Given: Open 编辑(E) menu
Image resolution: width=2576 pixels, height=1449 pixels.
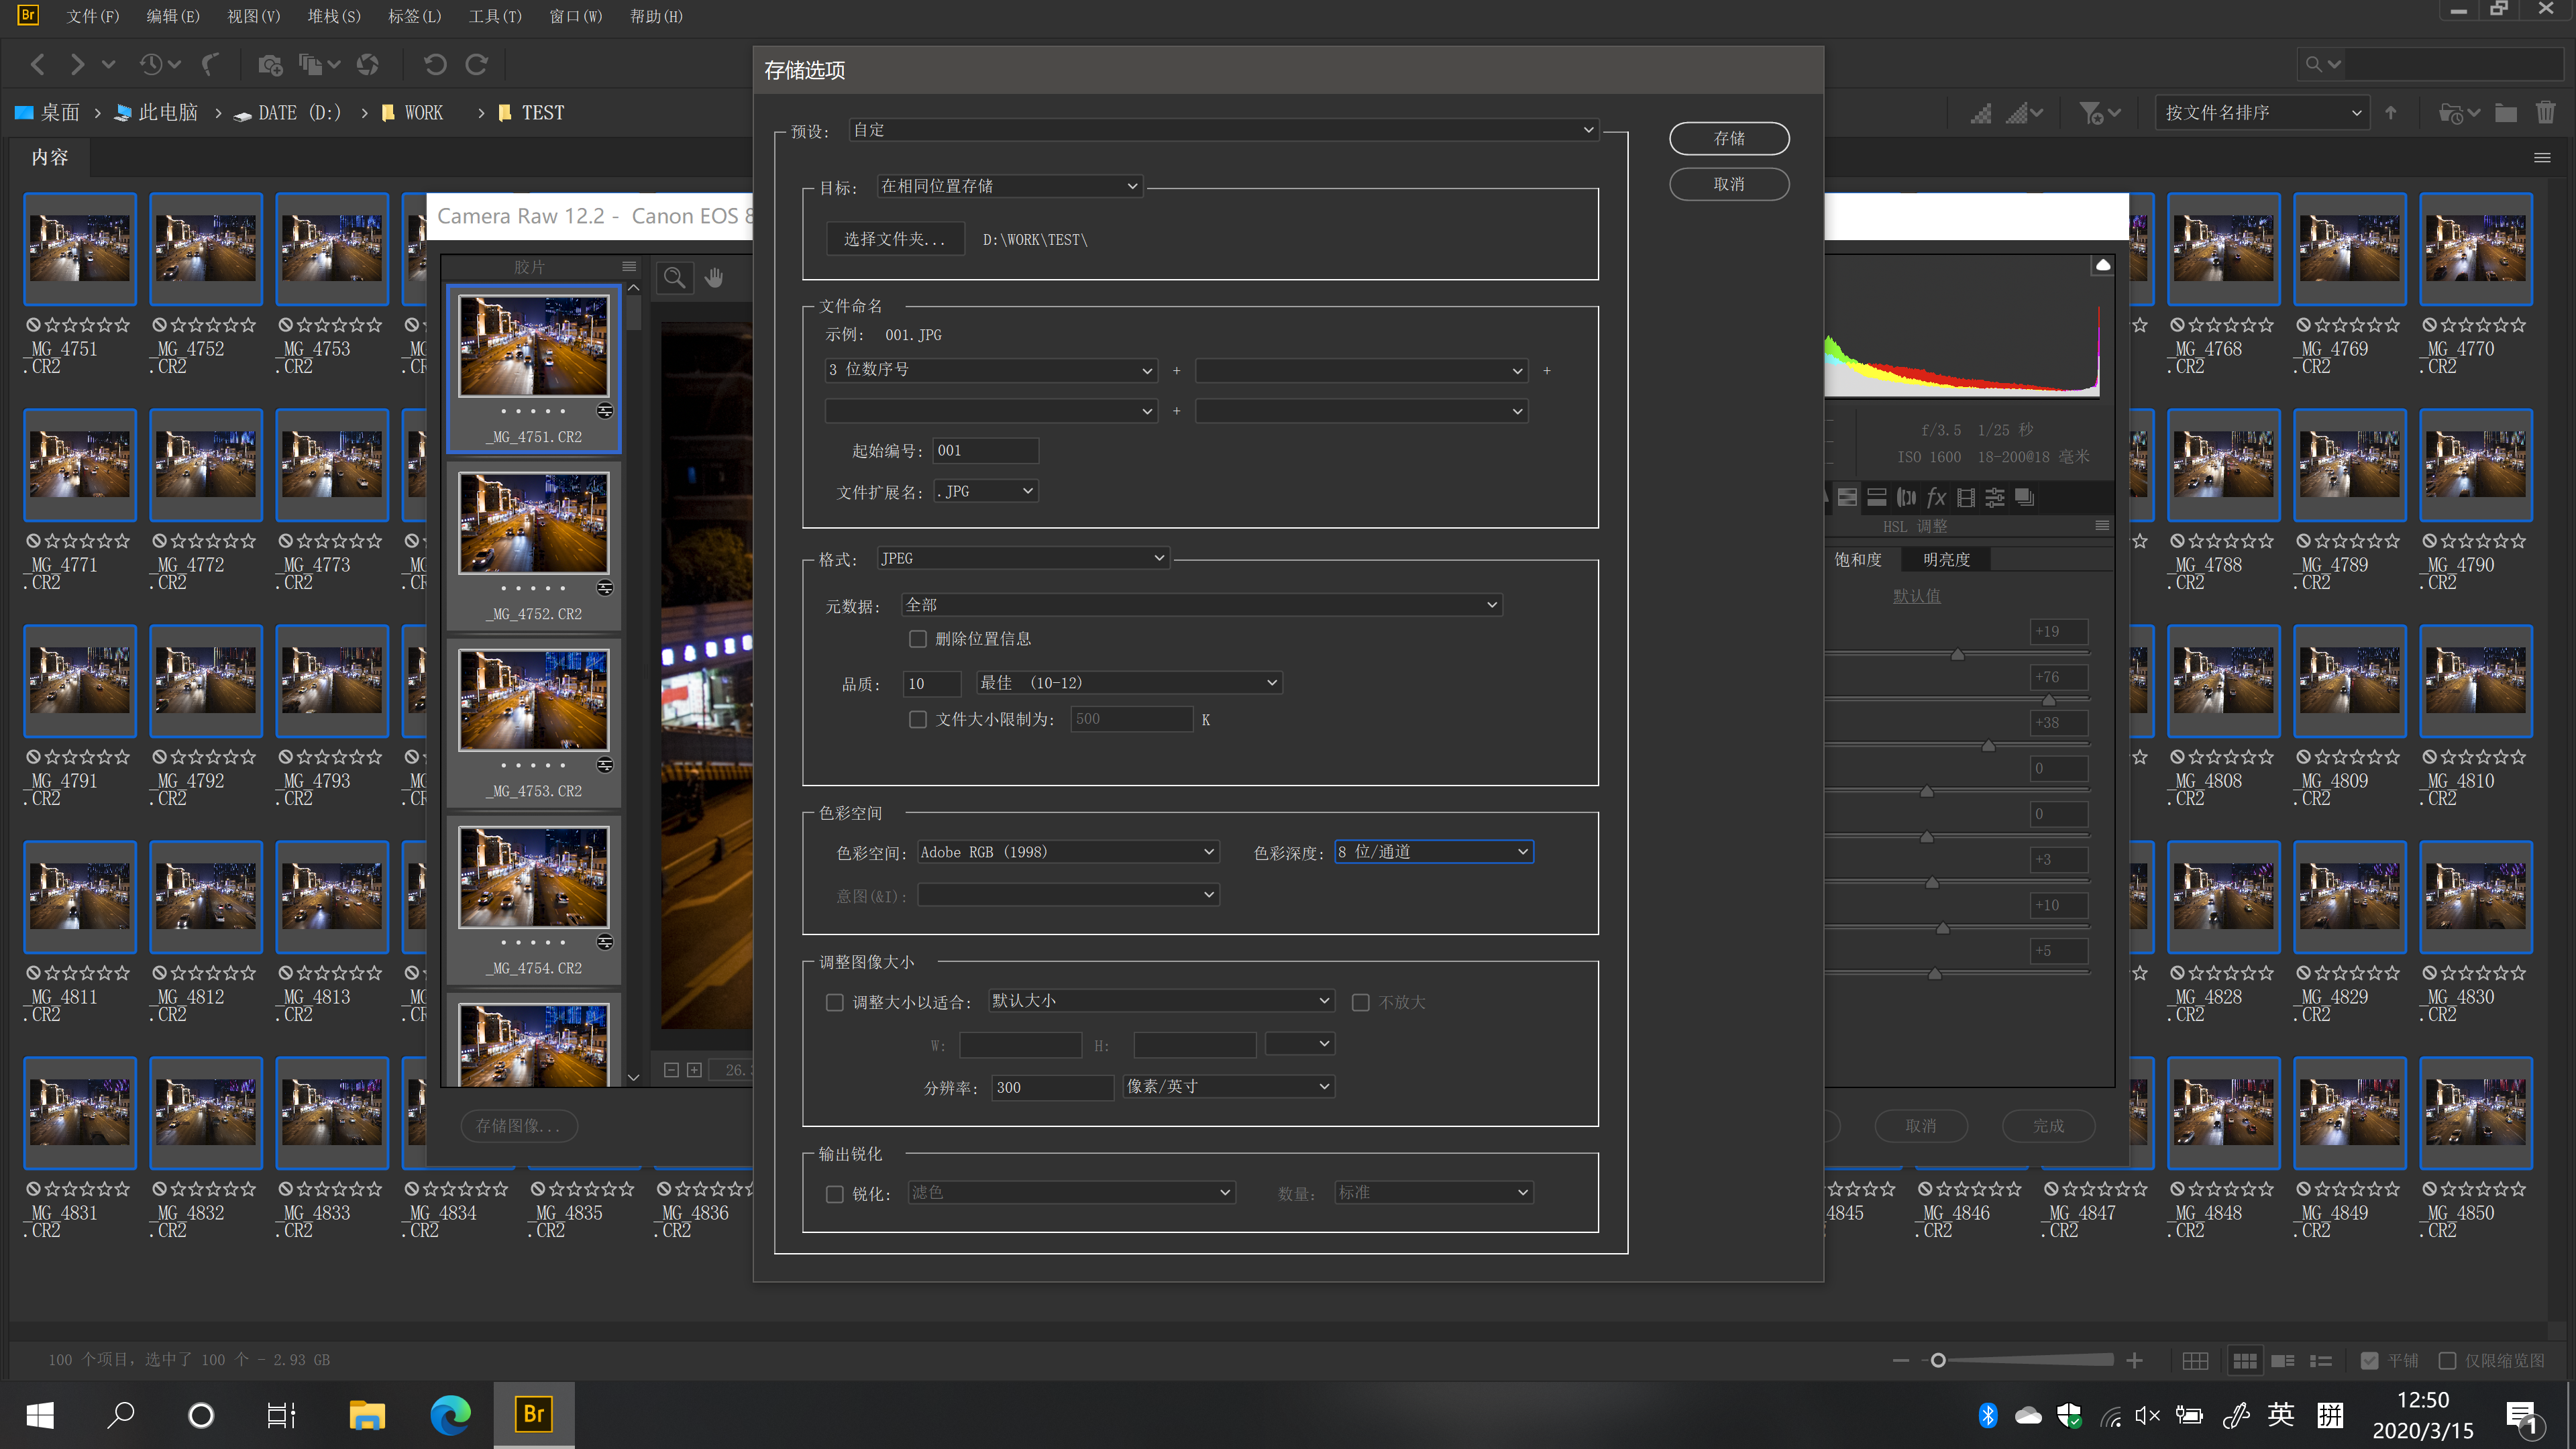Looking at the screenshot, I should tap(172, 17).
